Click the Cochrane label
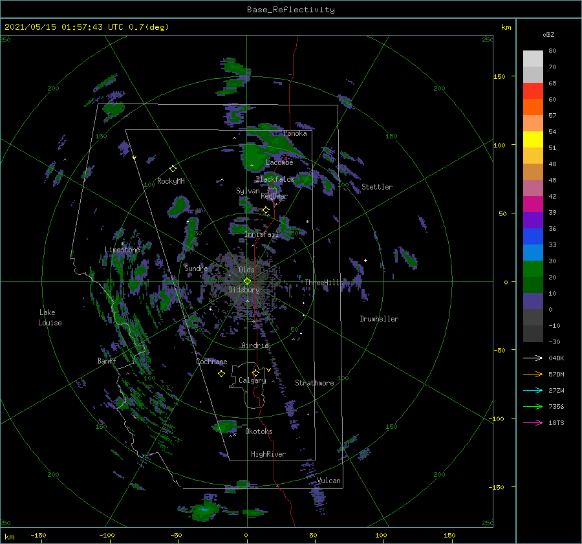 [x=211, y=362]
